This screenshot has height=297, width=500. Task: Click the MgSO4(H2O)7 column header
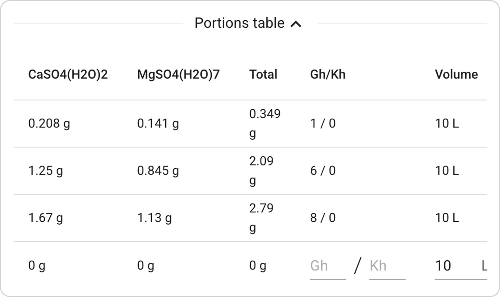[178, 74]
